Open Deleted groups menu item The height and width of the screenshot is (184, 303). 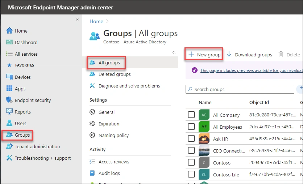coord(115,74)
